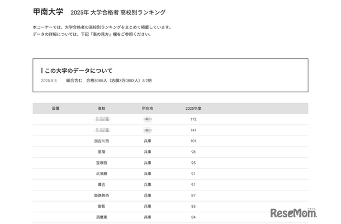Screen dimensions: 341x224
Task: Click the 設置 column header
Action: (x=55, y=108)
